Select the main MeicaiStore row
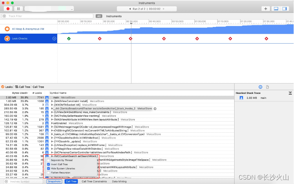 tap(117, 98)
